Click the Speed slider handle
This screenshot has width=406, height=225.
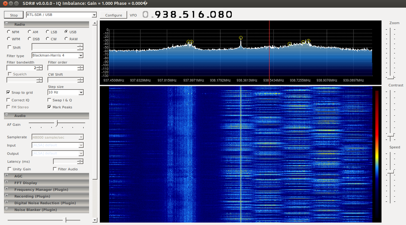[391, 172]
